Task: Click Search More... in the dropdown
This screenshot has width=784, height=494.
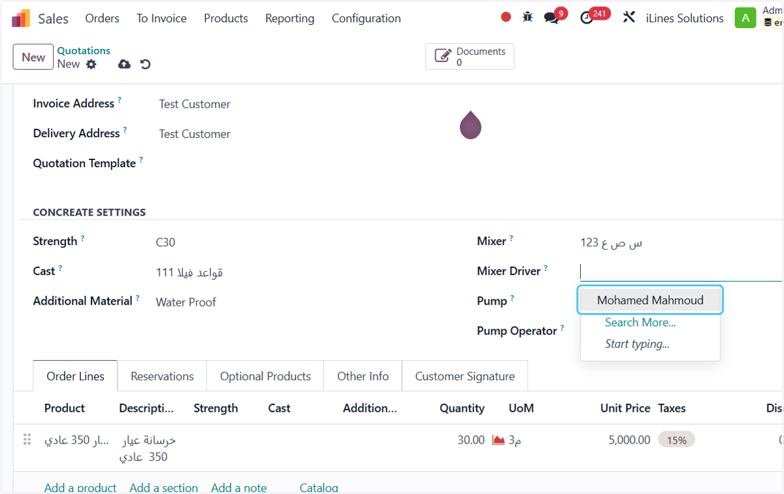Action: [640, 322]
